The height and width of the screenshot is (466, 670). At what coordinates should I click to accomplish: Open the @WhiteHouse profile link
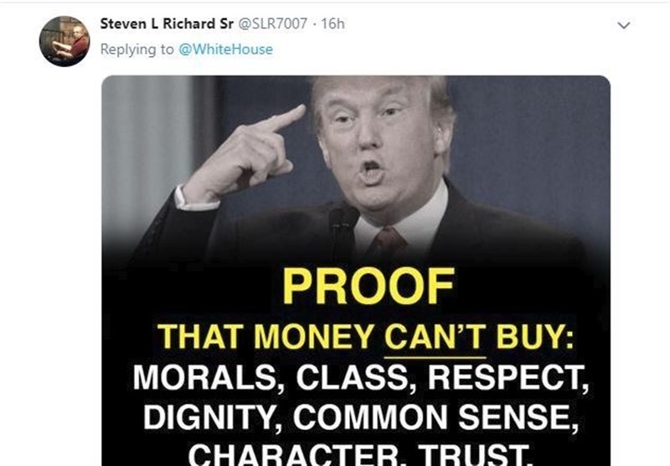pos(225,49)
